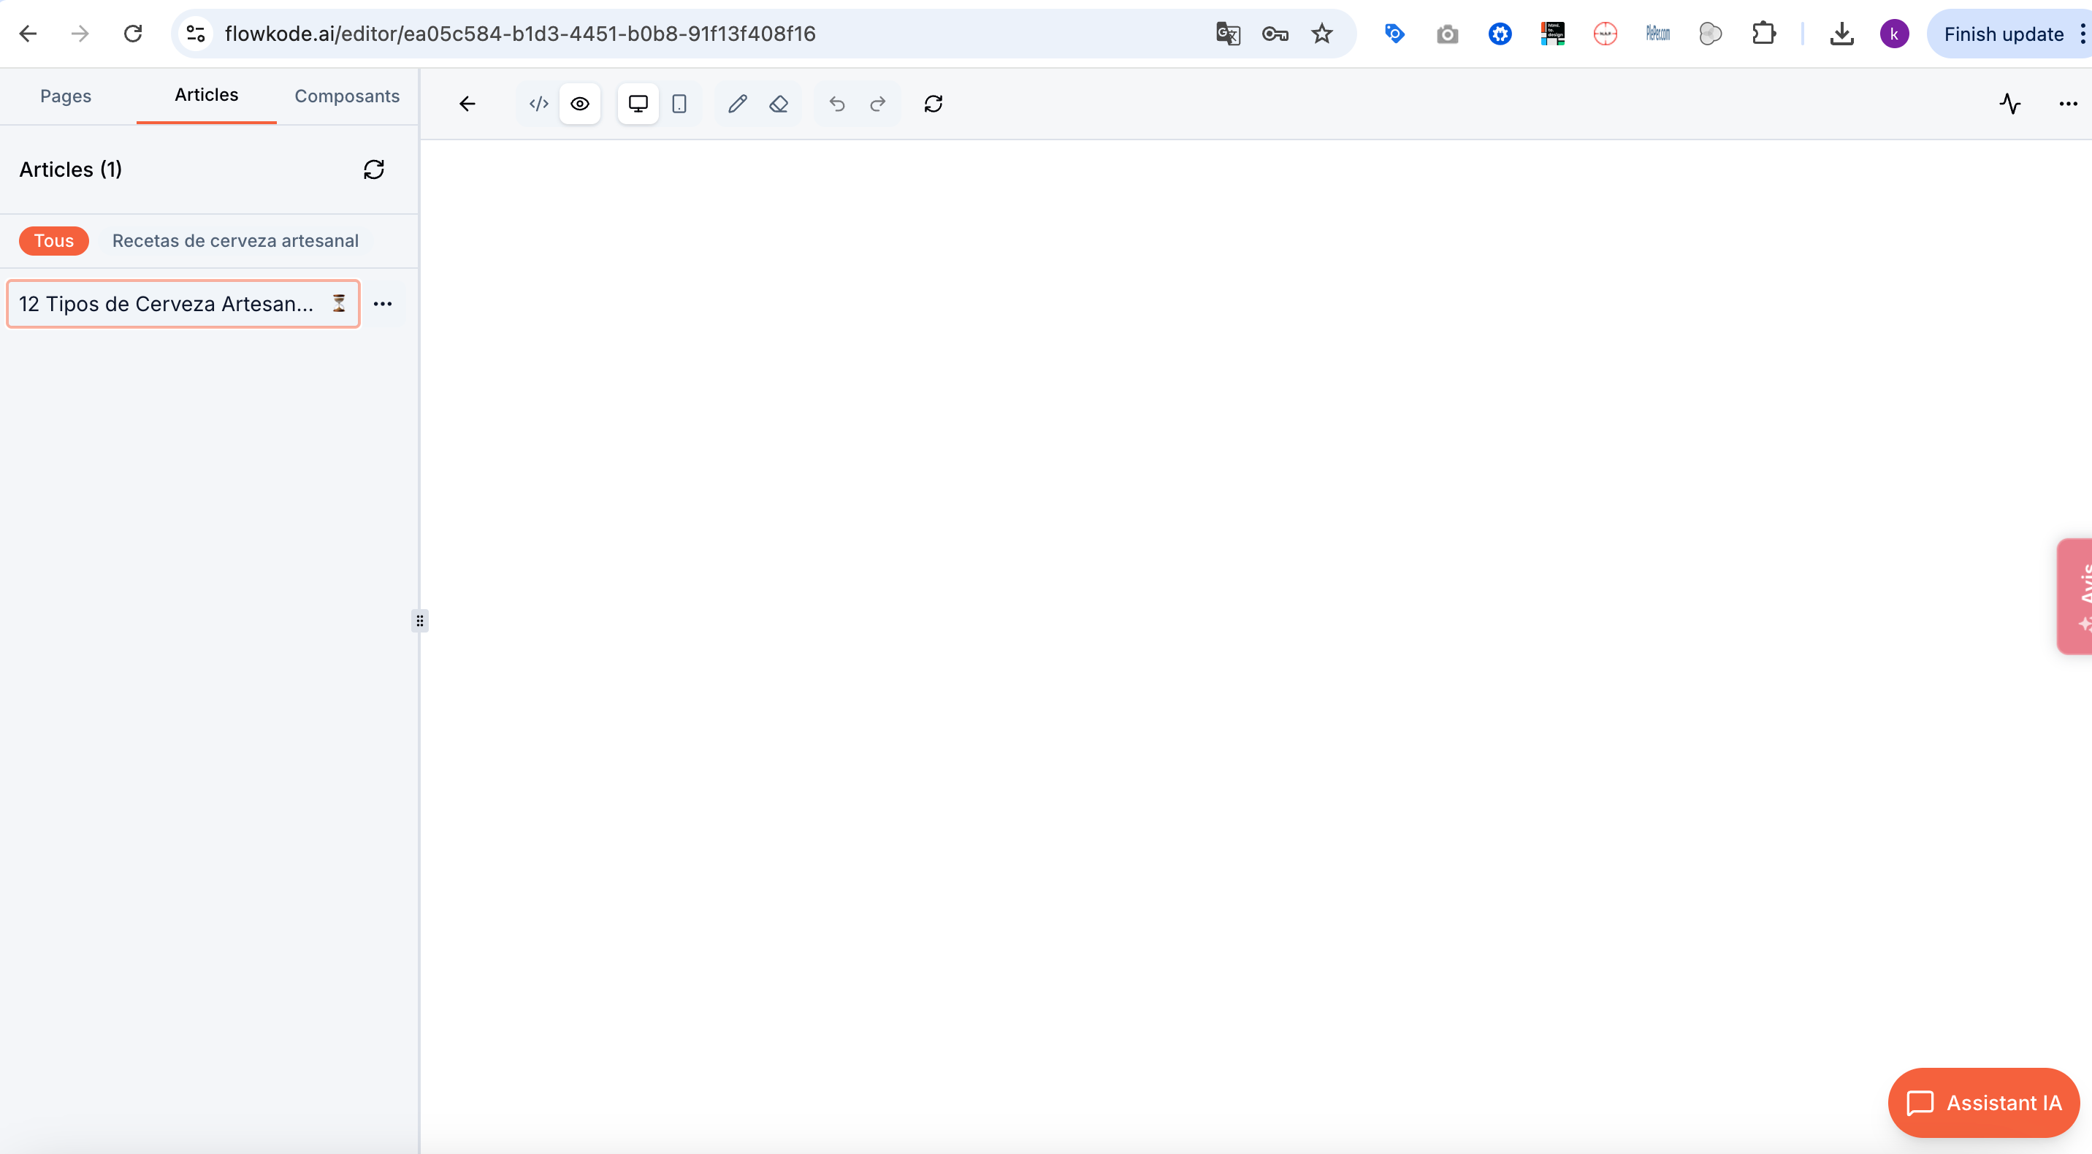Screen dimensions: 2092x1154
Task: Select mobile viewport
Action: click(x=679, y=104)
